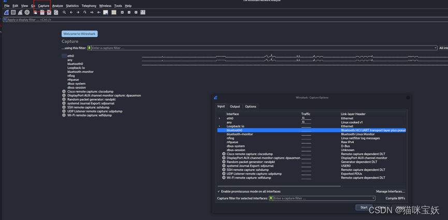Expand Loopback: lo row in Capture Options
Viewport: 448px width, 220px height.
(220, 126)
